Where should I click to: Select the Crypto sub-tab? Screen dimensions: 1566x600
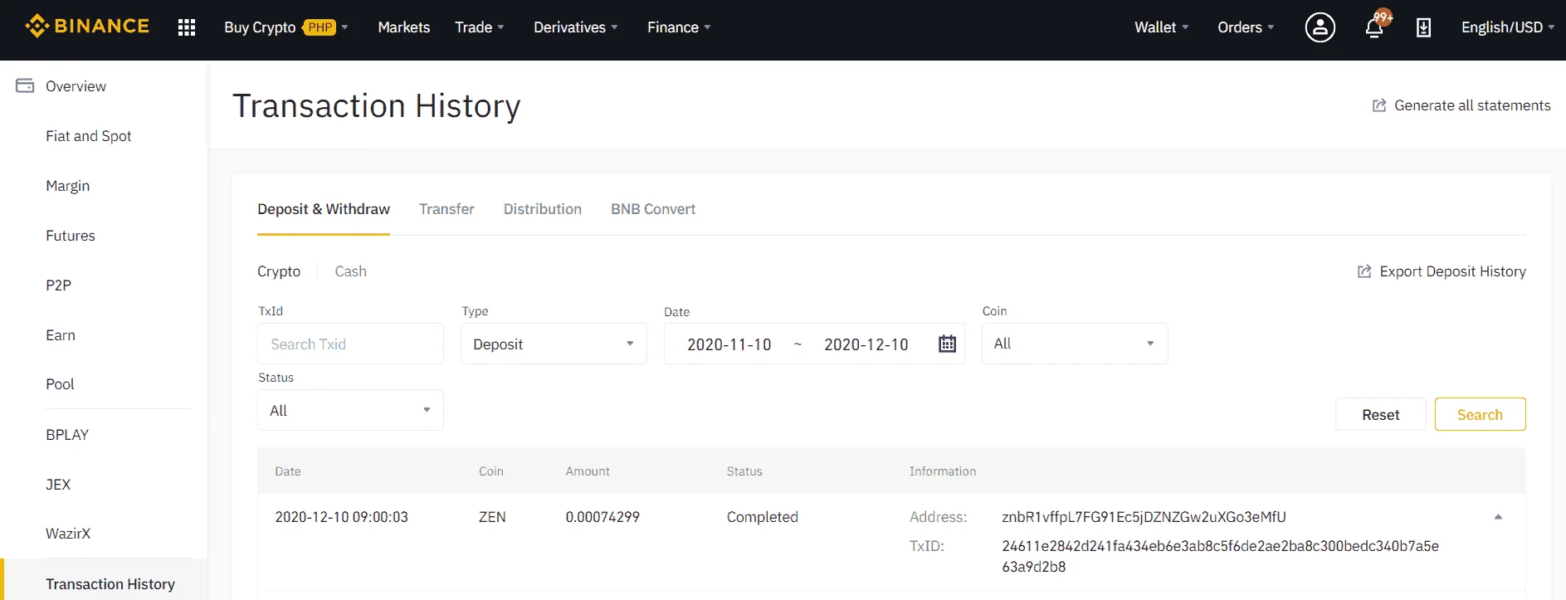point(279,271)
